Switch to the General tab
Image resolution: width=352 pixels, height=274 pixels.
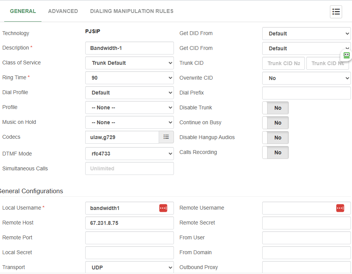(x=23, y=11)
